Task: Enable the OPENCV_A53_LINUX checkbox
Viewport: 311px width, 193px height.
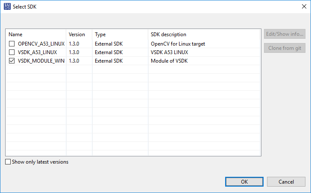Action: (x=12, y=44)
